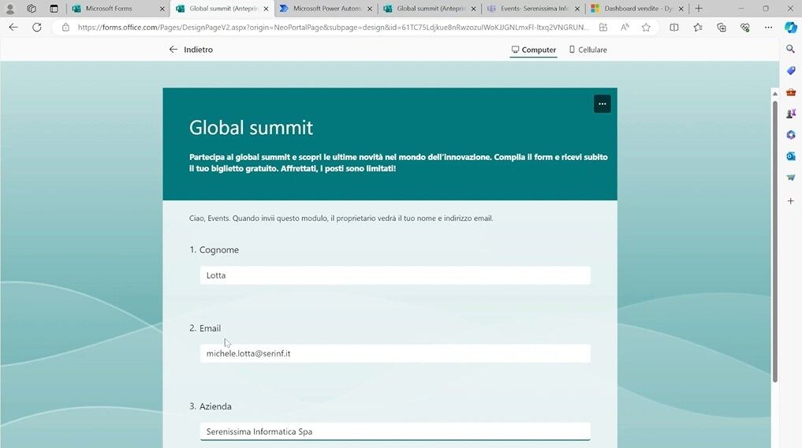This screenshot has width=802, height=448.
Task: Open Copilot in the Edge toolbar
Action: click(790, 27)
